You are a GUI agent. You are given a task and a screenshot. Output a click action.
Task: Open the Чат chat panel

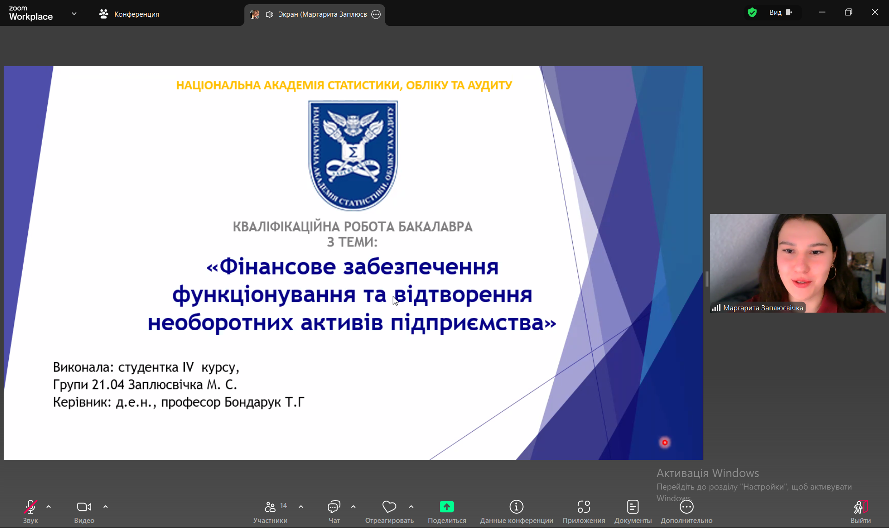(334, 507)
